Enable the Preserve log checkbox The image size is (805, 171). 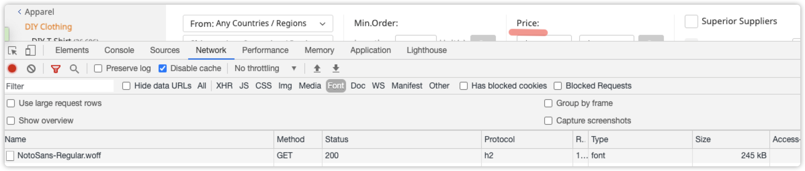98,68
